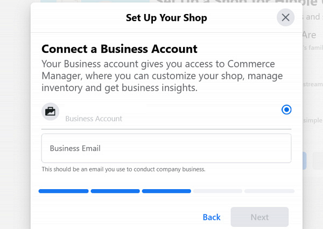The width and height of the screenshot is (323, 229).
Task: Click the second blue progress step
Action: (115, 191)
